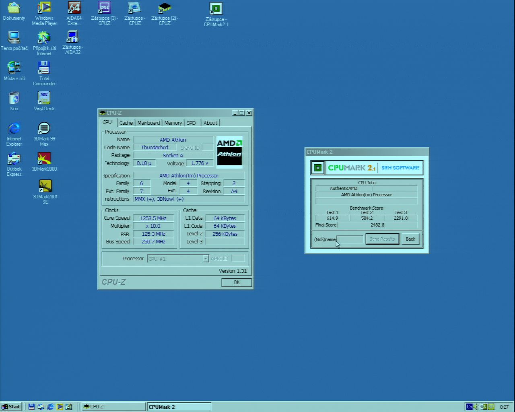515x412 pixels.
Task: Click the AuthenticAMD CPU info field
Action: 344,188
